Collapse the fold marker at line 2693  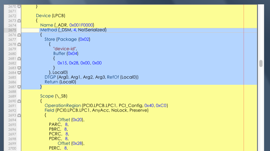pos(19,116)
